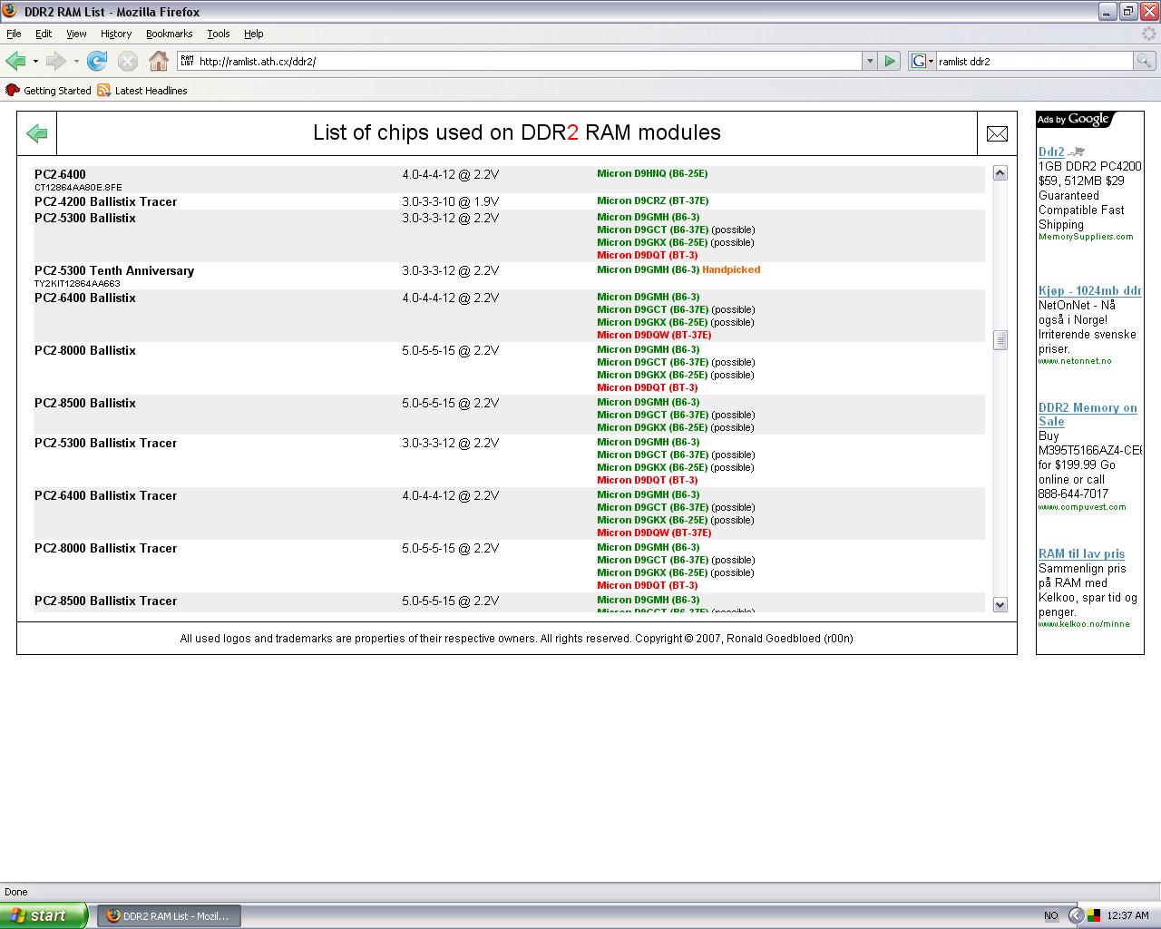The height and width of the screenshot is (929, 1161).
Task: Click 'PC2-4200 Ballistix Tracer' row name
Action: tap(105, 201)
